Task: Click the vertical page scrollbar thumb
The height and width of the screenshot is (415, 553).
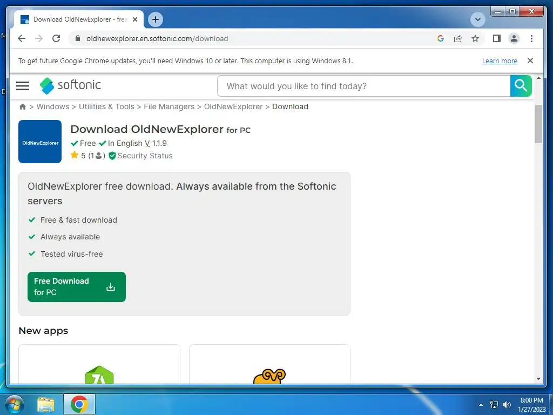Action: 538,124
